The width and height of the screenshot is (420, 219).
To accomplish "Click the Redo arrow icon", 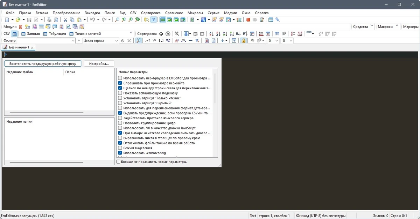I will (x=104, y=20).
